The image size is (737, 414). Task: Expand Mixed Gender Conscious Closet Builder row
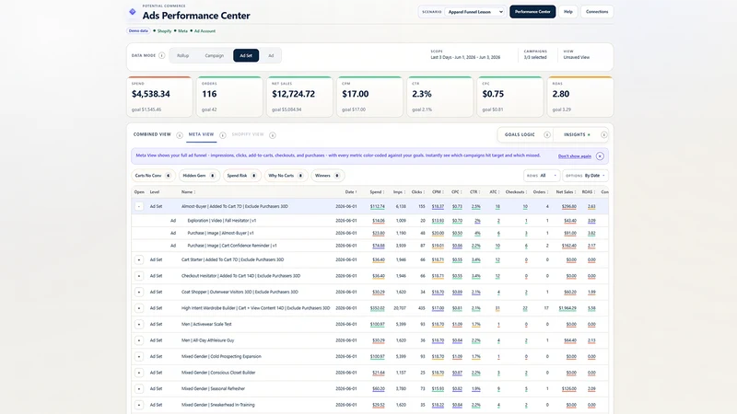click(139, 373)
